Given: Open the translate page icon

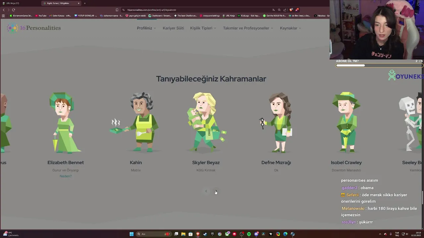Looking at the screenshot, I should [274, 10].
